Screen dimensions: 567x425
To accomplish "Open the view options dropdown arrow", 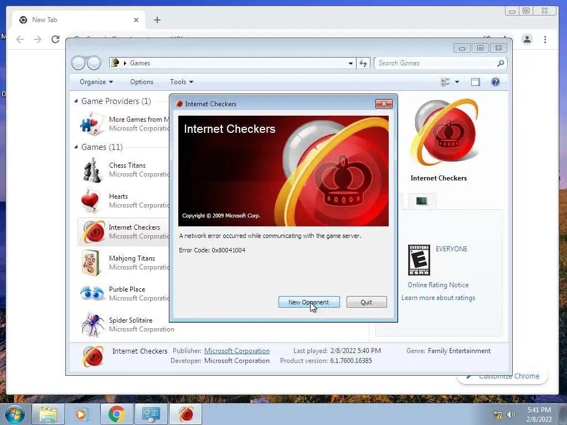I will (x=457, y=82).
